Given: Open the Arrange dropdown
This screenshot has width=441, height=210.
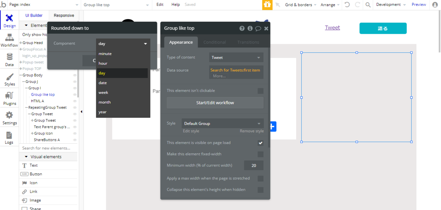Looking at the screenshot, I should pyautogui.click(x=330, y=5).
